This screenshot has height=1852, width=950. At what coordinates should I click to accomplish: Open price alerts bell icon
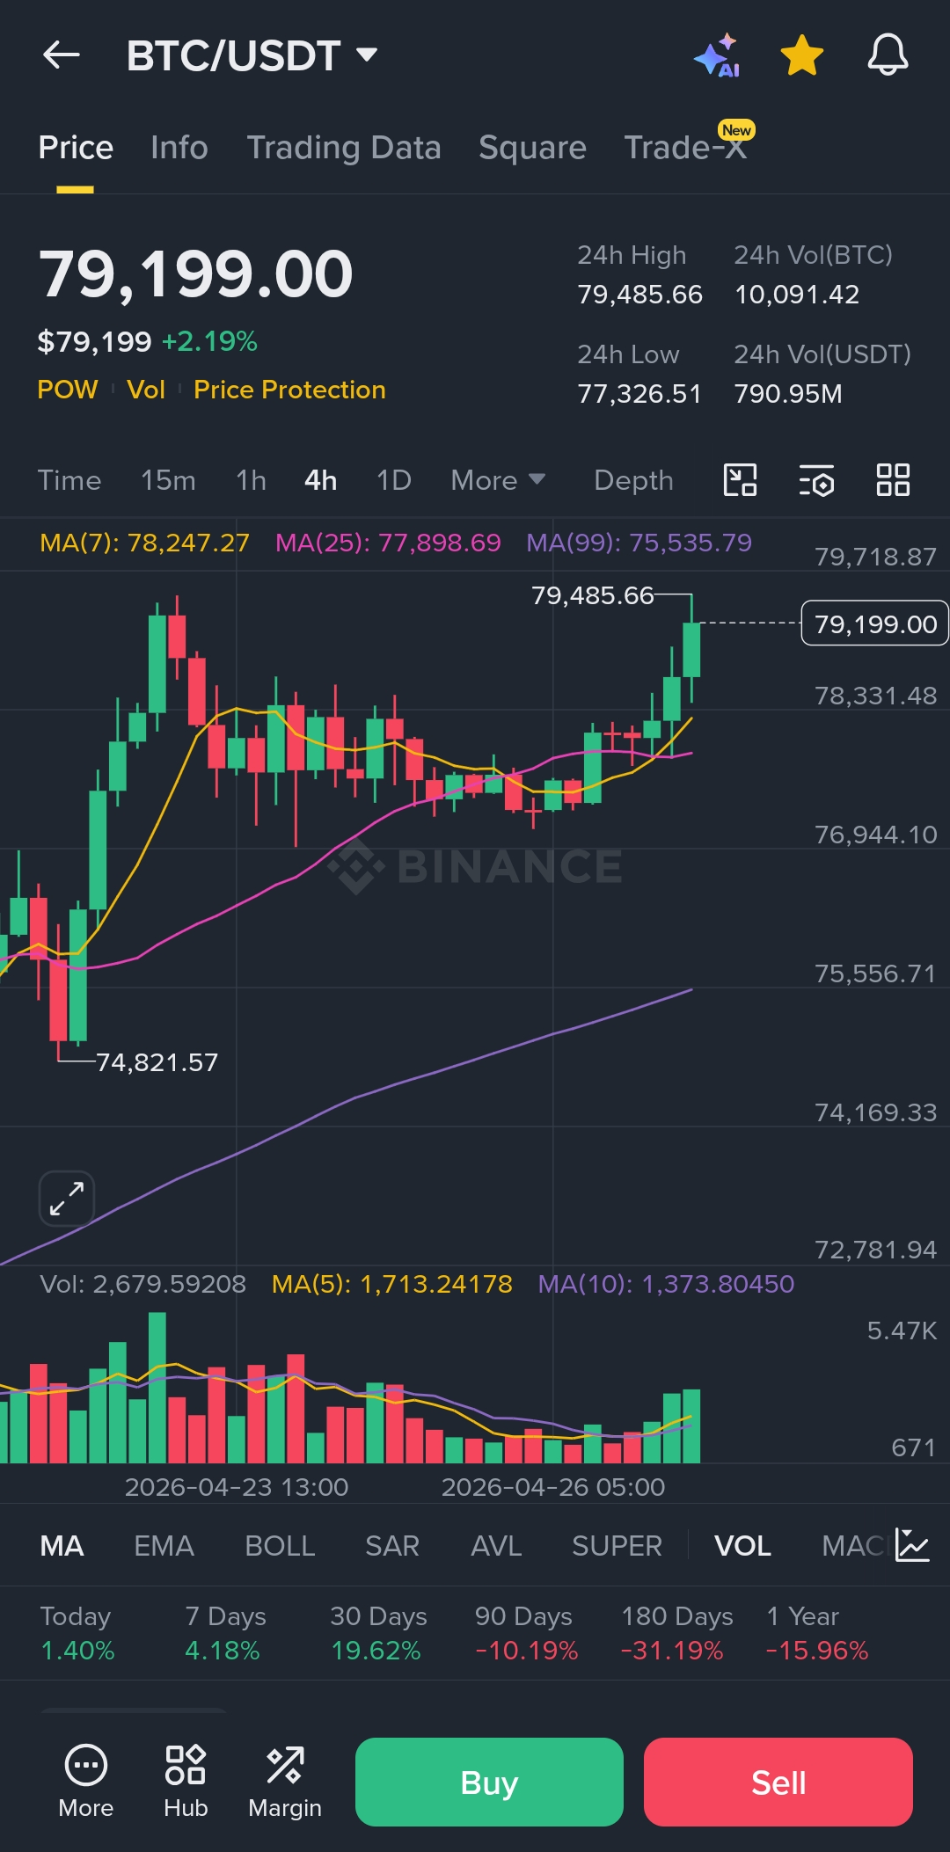[x=888, y=55]
